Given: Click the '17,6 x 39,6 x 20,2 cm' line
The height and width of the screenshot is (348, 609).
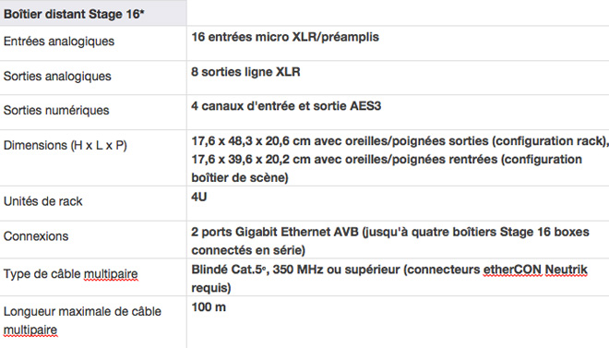Looking at the screenshot, I should (x=387, y=160).
